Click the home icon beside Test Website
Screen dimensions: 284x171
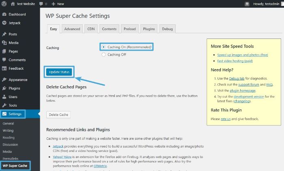point(13,4)
